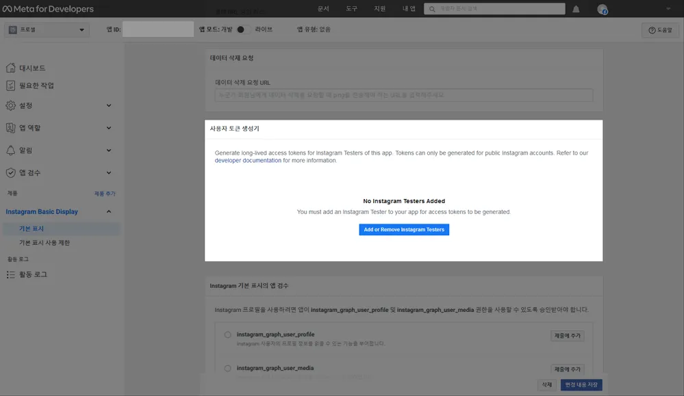Viewport: 684px width, 396px height.
Task: Click the 삭제 button
Action: coord(547,384)
